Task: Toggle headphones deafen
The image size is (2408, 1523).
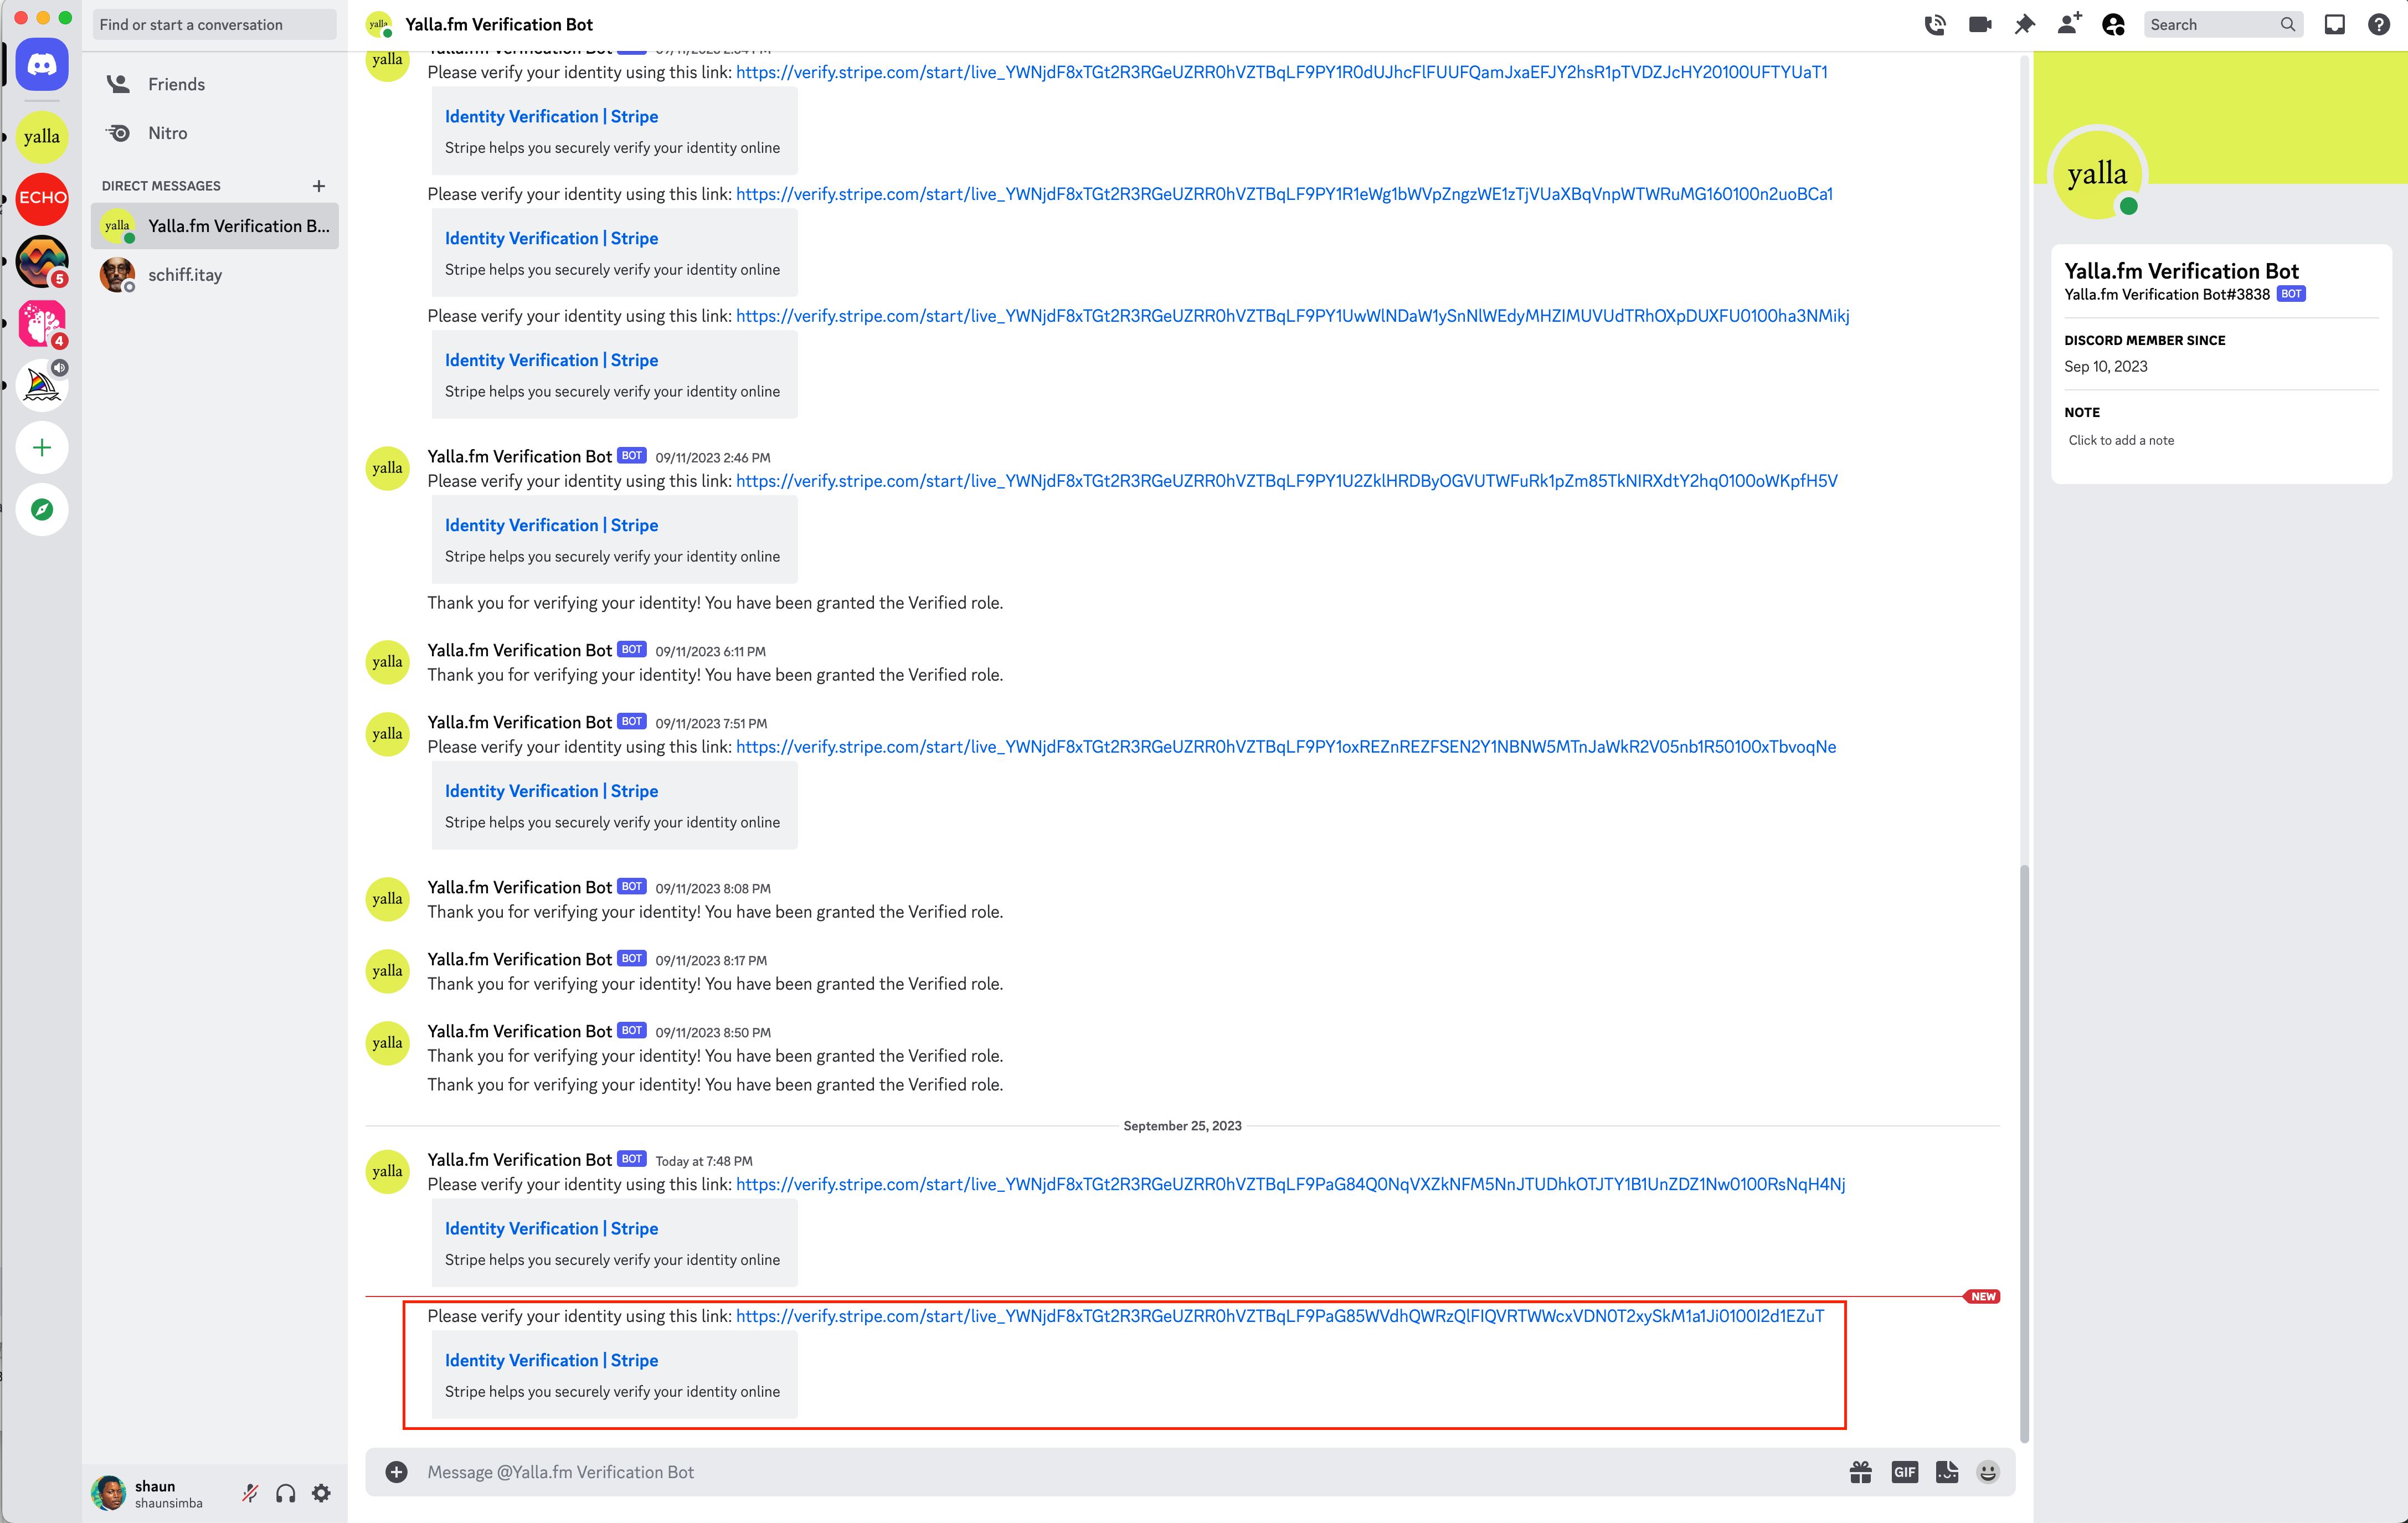Action: pos(286,1493)
